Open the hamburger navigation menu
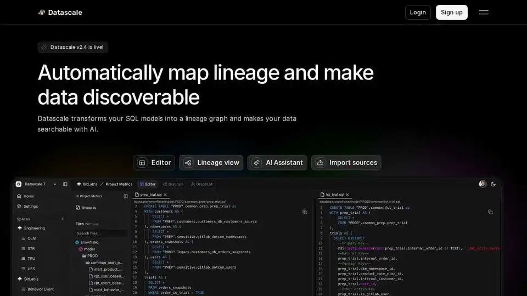 (483, 13)
